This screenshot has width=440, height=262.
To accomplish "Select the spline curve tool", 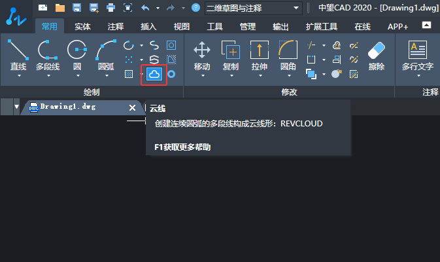I will coord(154,45).
